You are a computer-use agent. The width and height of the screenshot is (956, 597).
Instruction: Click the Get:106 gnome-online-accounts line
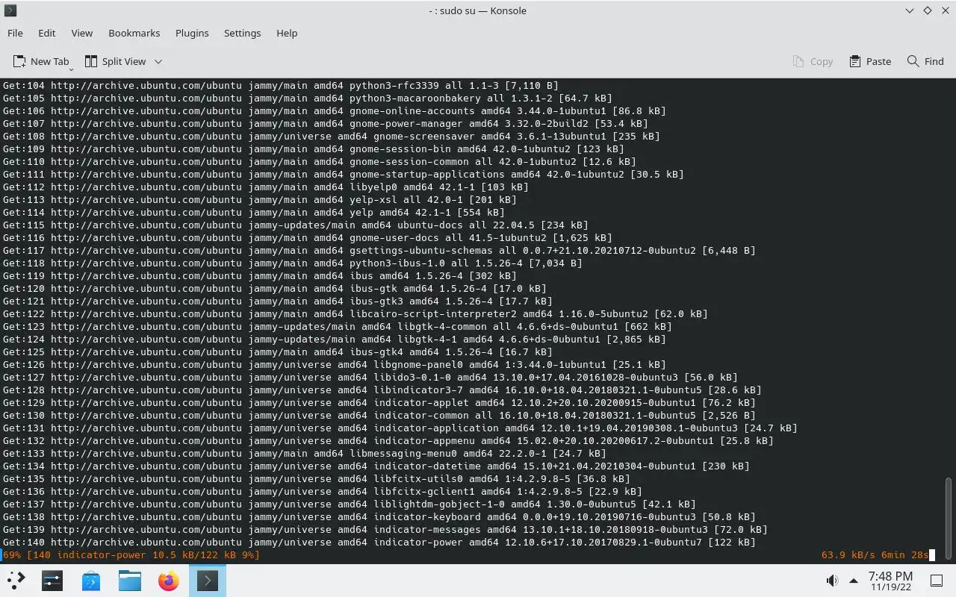[335, 110]
